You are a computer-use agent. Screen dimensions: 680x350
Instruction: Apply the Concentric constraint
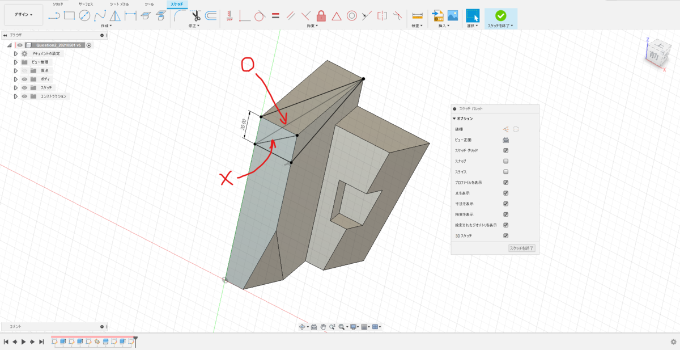pyautogui.click(x=352, y=16)
